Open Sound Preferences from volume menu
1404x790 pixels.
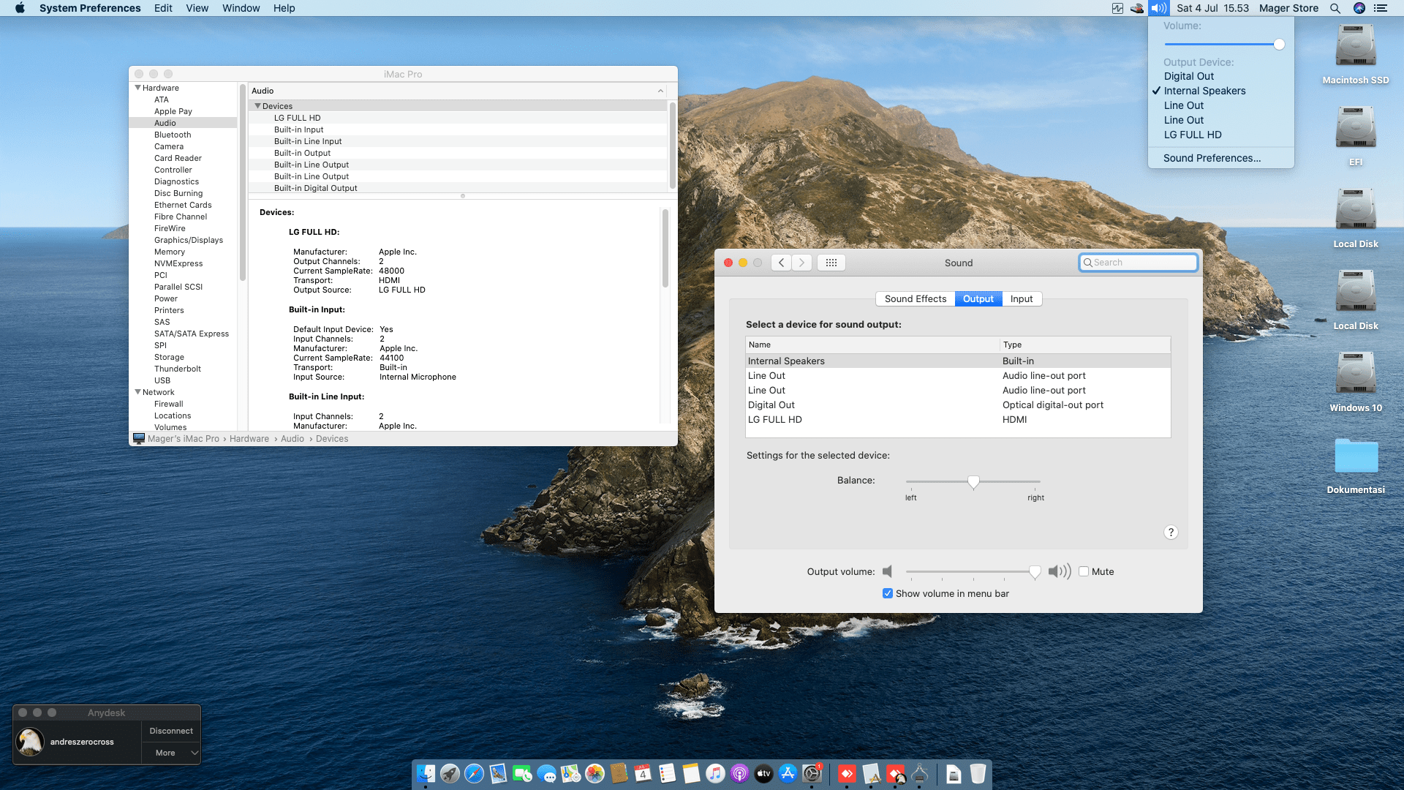[x=1212, y=158]
